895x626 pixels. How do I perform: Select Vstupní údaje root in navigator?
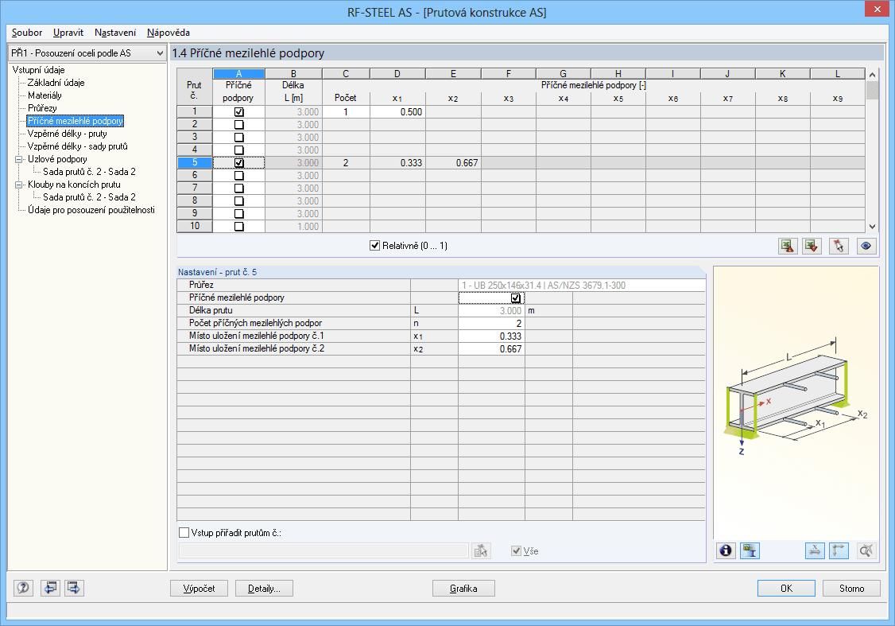38,70
